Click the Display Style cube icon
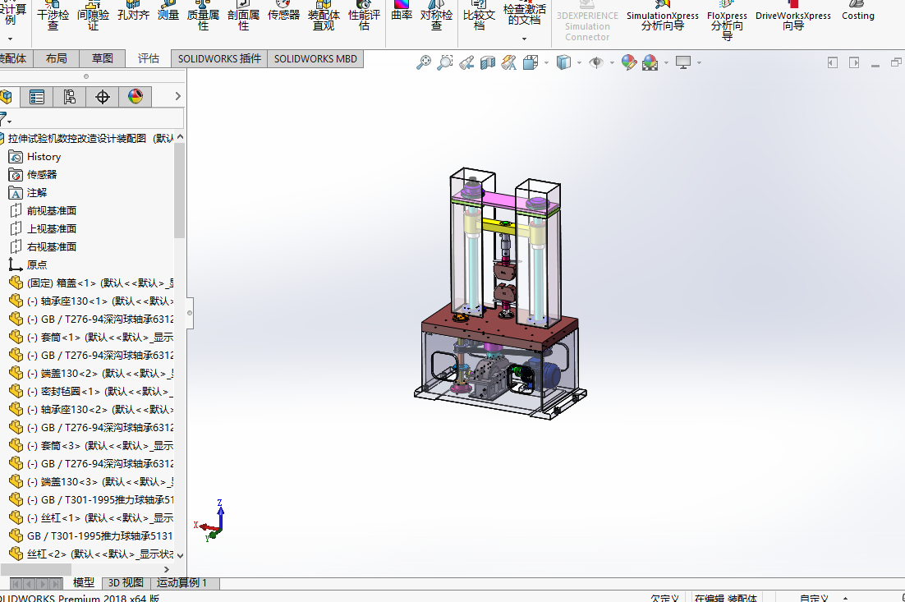The width and height of the screenshot is (905, 602). [563, 62]
